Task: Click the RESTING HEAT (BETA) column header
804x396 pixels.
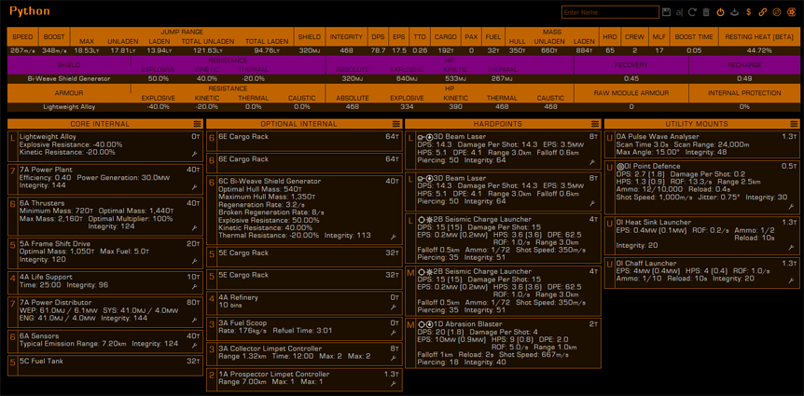Action: point(759,37)
